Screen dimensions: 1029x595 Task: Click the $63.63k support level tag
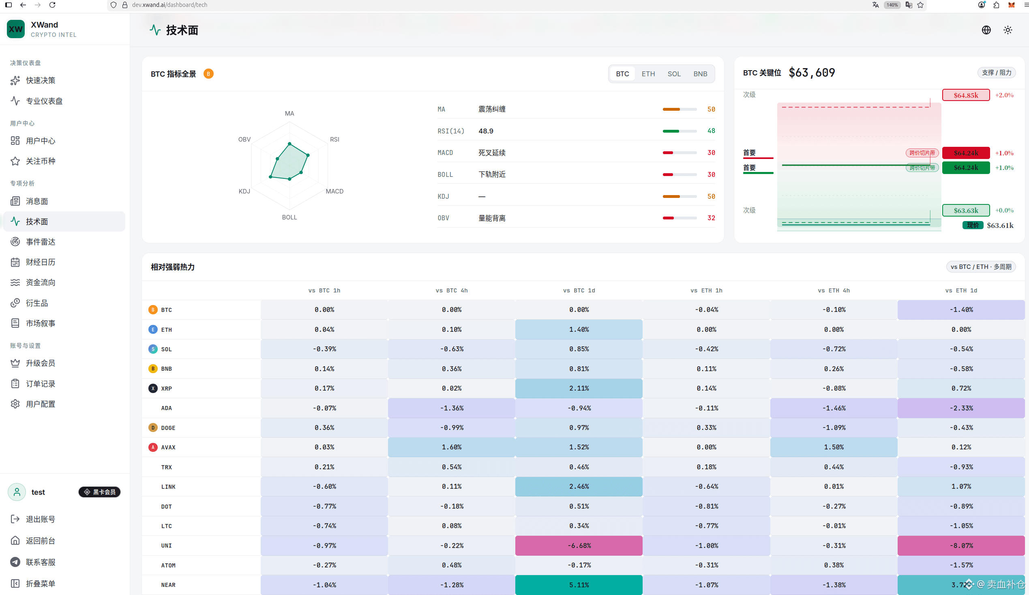(x=966, y=211)
